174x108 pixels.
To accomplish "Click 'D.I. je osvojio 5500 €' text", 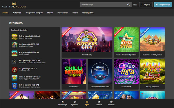I will click(28, 69).
